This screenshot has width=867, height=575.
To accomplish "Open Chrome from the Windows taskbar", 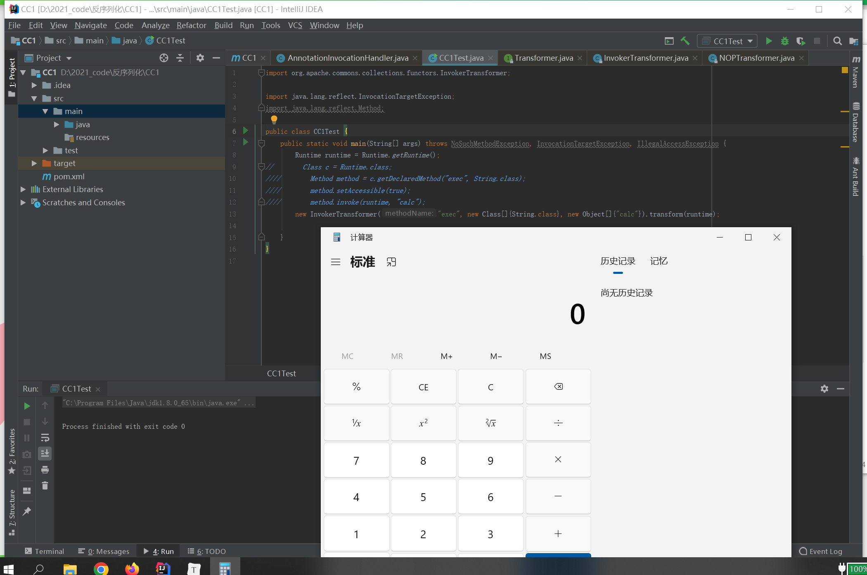I will point(101,569).
